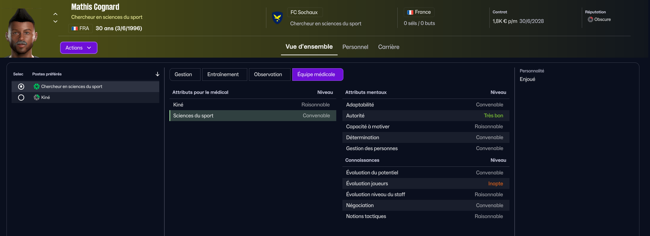This screenshot has height=236, width=650.
Task: Select the Chercheur en sciences du sport radio button
Action: tap(21, 87)
